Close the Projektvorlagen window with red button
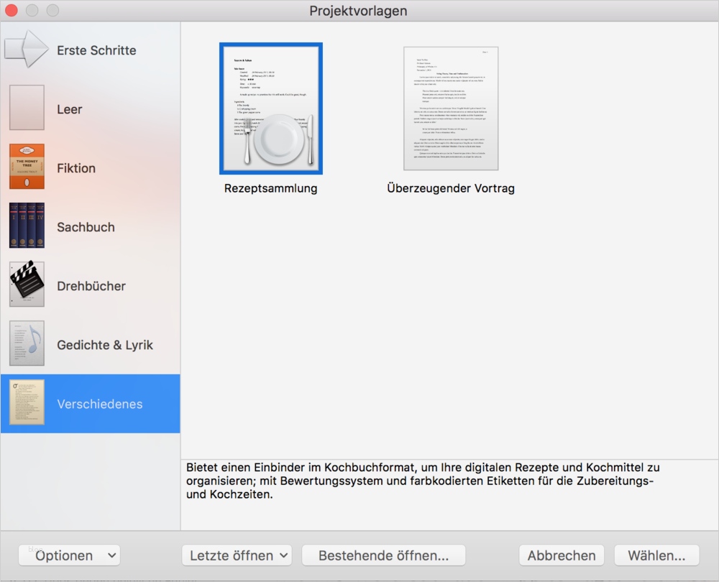The width and height of the screenshot is (719, 582). (11, 10)
